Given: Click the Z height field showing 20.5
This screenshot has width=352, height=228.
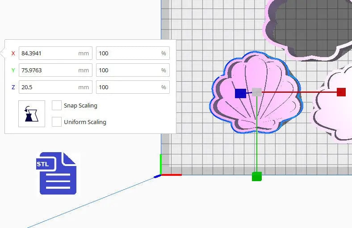Looking at the screenshot, I should (49, 87).
